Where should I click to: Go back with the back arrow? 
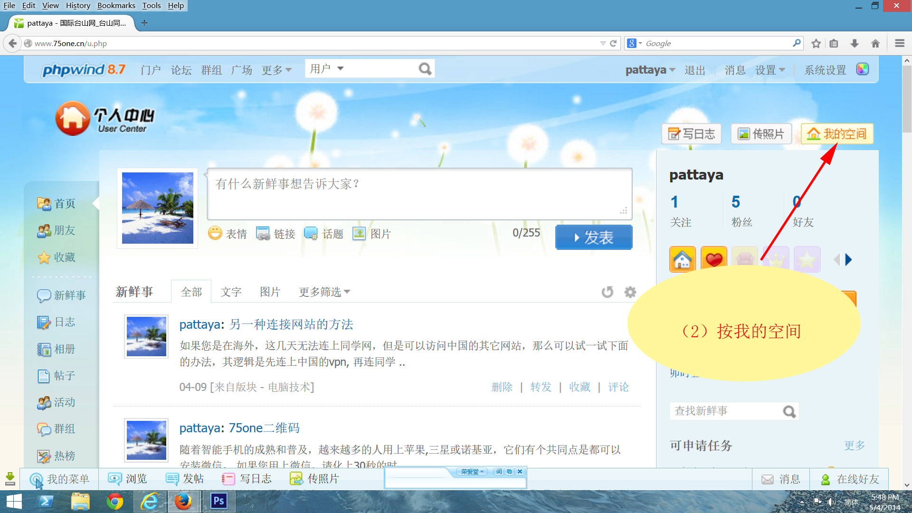[x=13, y=43]
